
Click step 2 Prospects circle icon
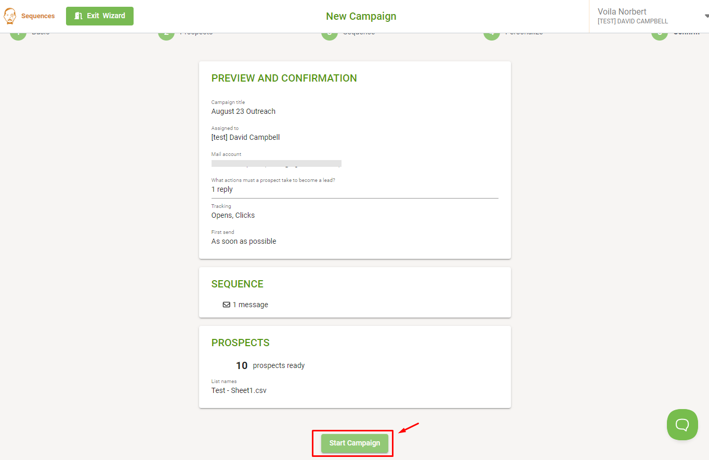[x=165, y=32]
